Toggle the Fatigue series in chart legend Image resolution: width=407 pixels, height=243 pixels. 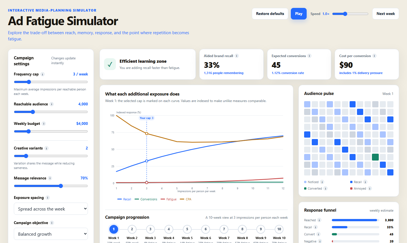(168, 199)
